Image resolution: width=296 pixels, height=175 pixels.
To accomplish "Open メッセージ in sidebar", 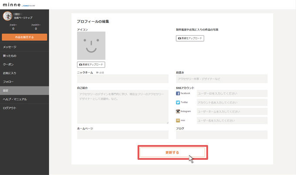I will [x=24, y=47].
